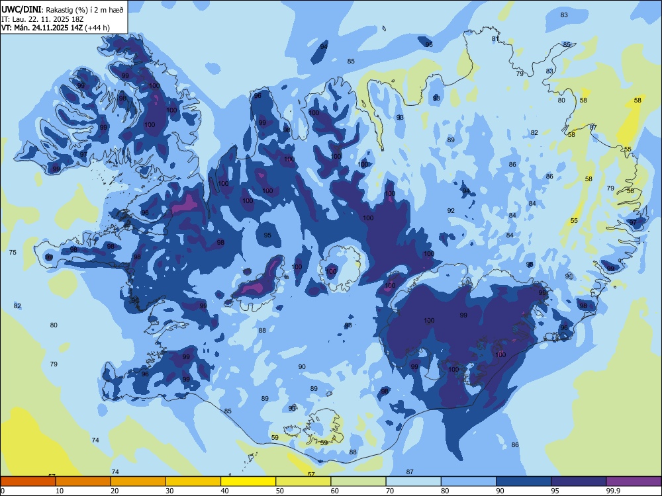Image resolution: width=662 pixels, height=496 pixels.
Task: Select the IT: Lau. 22. 11. 2025 18Z line
Action: pos(42,19)
